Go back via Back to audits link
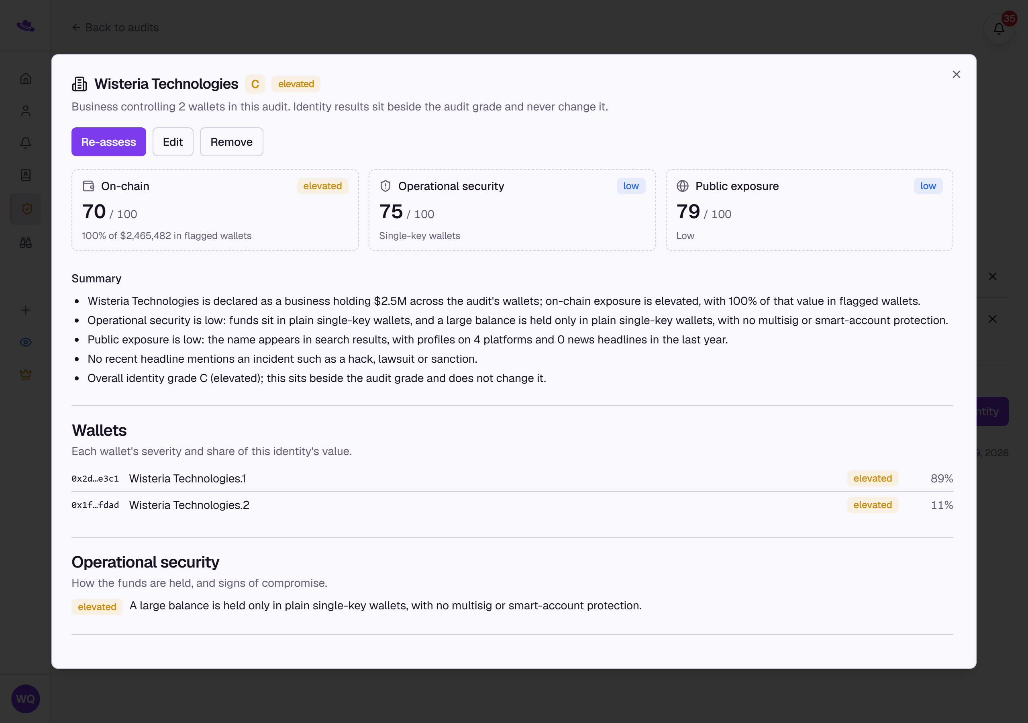The height and width of the screenshot is (723, 1028). pyautogui.click(x=116, y=28)
